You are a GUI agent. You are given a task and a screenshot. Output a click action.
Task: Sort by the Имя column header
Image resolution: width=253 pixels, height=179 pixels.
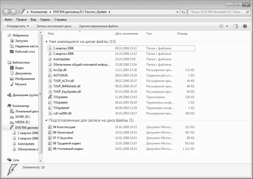[x=51, y=33]
